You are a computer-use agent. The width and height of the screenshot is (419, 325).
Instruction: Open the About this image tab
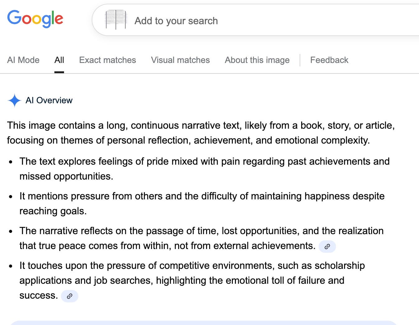tap(257, 60)
